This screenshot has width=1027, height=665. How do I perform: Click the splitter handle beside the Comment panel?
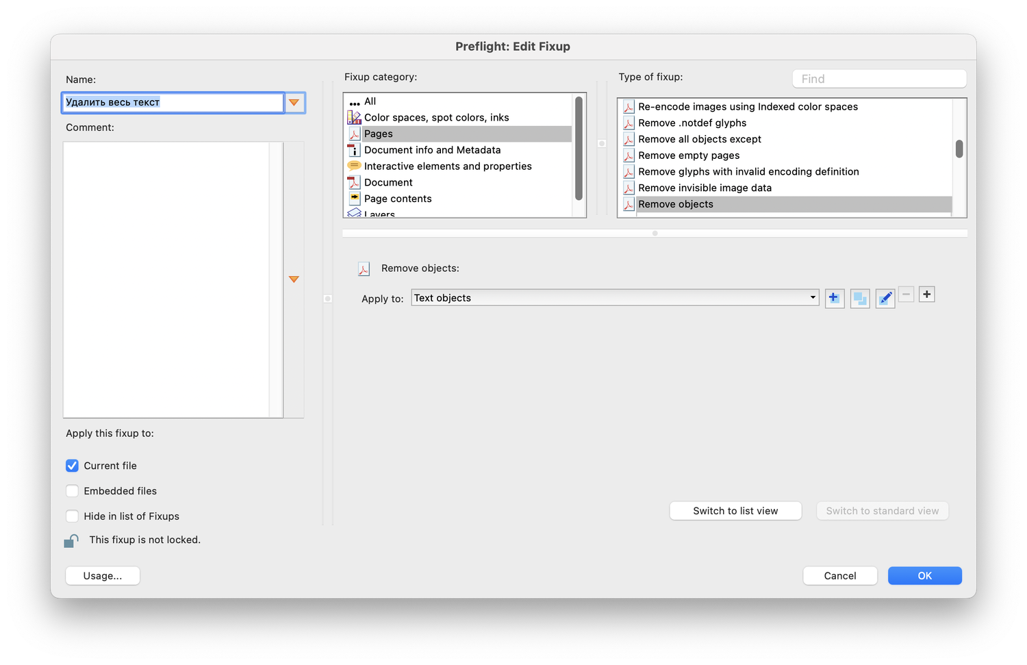(x=328, y=299)
